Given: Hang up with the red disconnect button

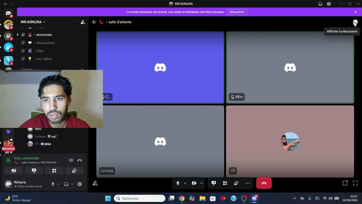Looking at the screenshot, I should 264,183.
